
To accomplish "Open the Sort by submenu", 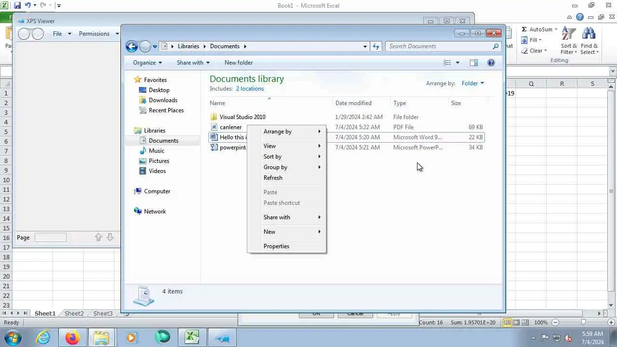I will click(286, 157).
